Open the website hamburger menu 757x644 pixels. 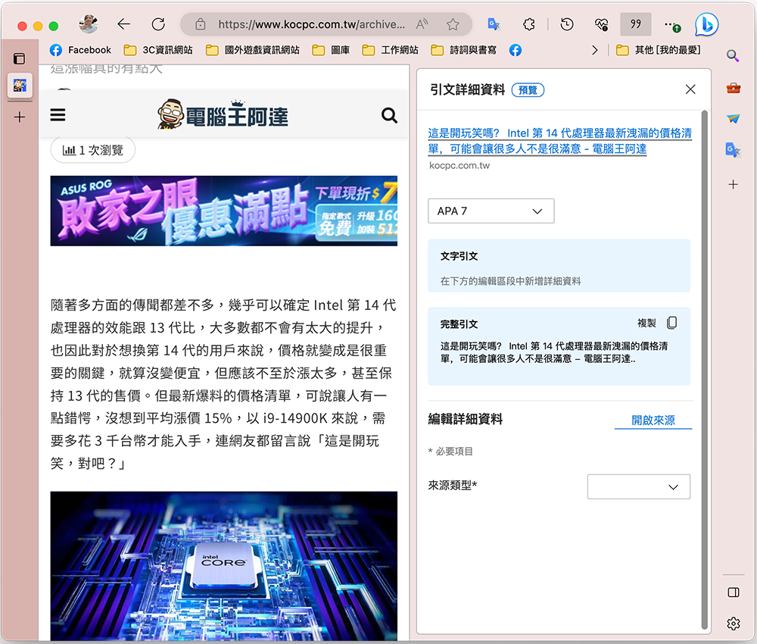pos(58,115)
